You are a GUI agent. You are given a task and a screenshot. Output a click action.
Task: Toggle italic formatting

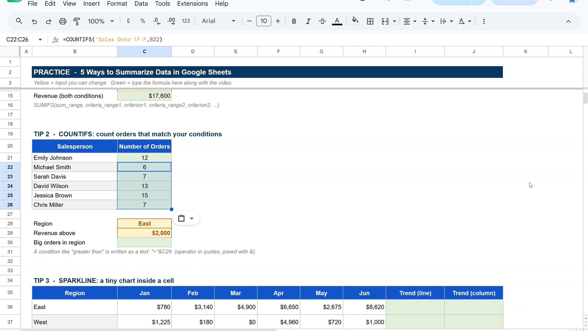coord(308,21)
